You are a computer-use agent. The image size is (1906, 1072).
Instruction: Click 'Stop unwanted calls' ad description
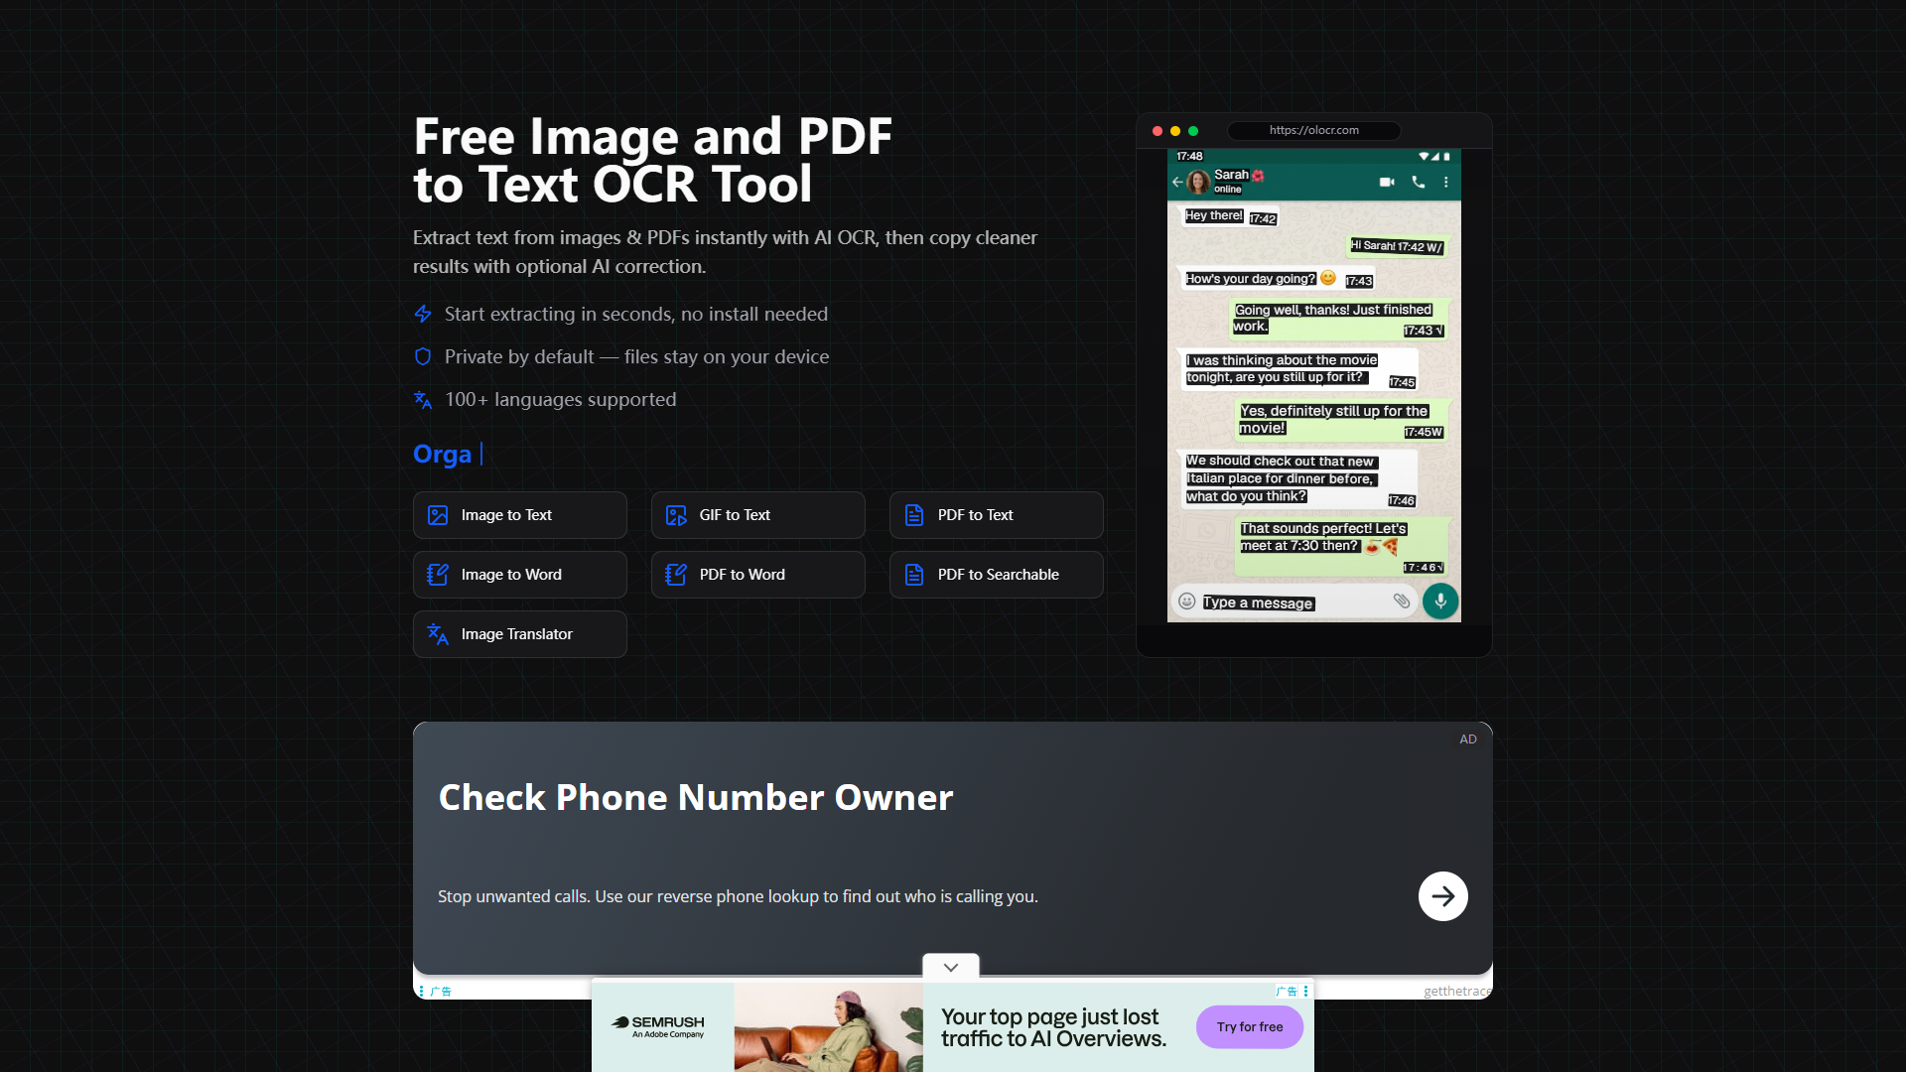pyautogui.click(x=738, y=896)
